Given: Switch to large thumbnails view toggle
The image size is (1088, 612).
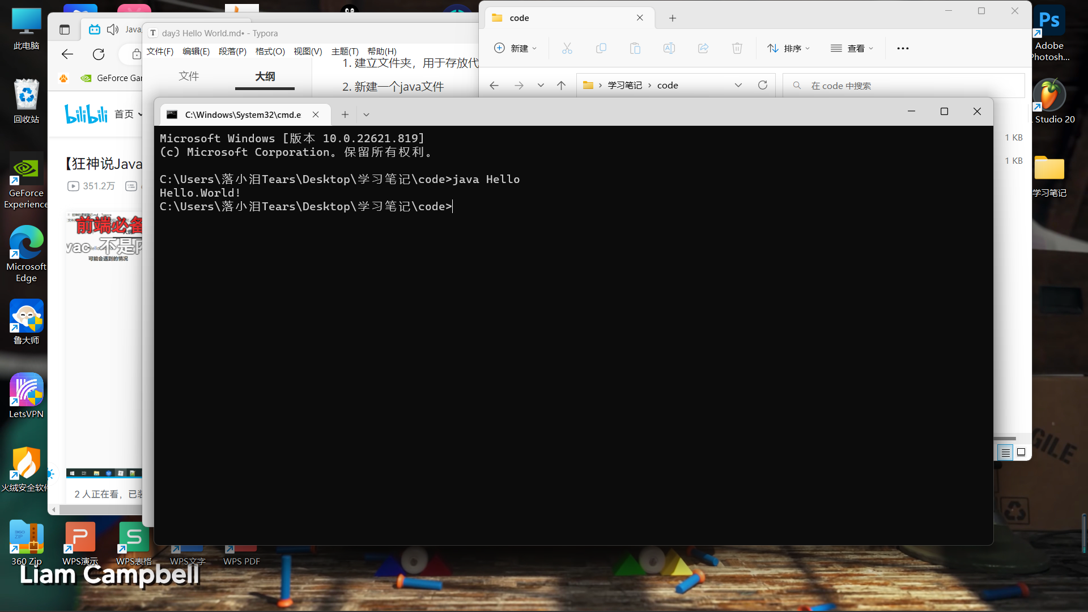Looking at the screenshot, I should [1021, 452].
